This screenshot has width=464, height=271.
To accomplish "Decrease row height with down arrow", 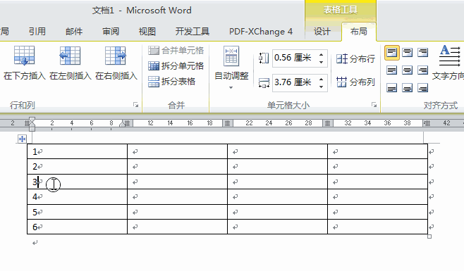I will (x=321, y=62).
